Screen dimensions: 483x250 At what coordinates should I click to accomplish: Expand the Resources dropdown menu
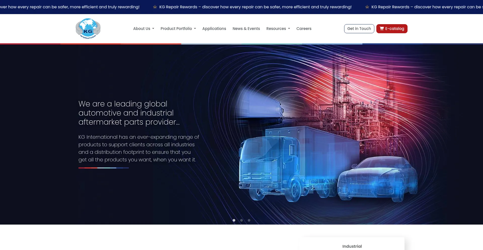point(278,29)
